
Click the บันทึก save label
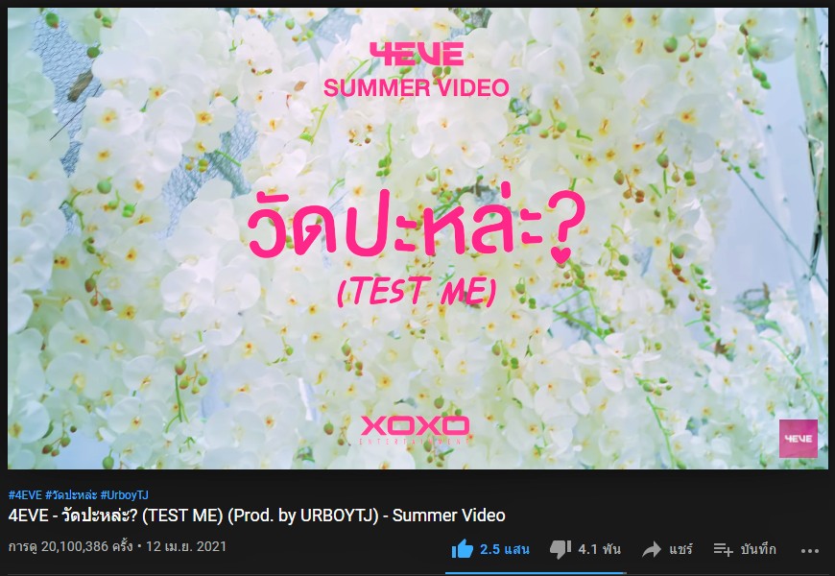pos(758,549)
